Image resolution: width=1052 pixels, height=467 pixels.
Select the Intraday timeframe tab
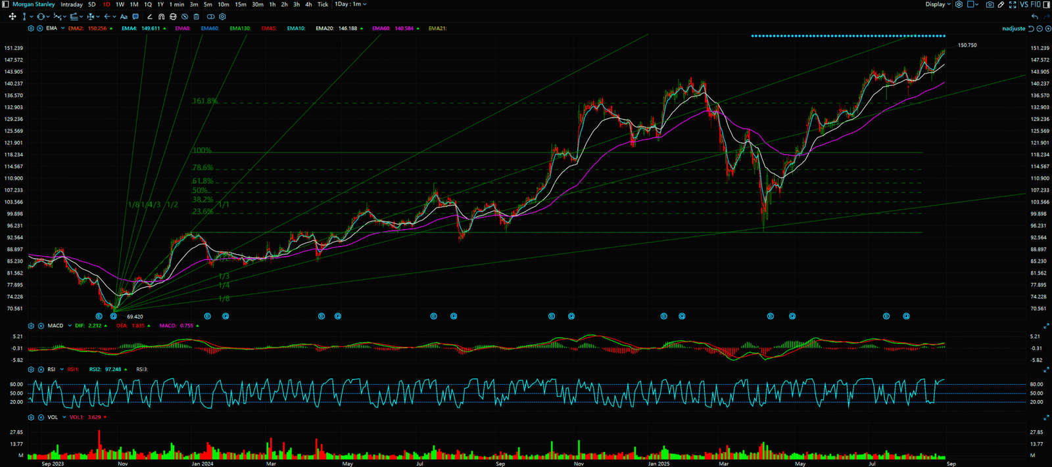(72, 5)
